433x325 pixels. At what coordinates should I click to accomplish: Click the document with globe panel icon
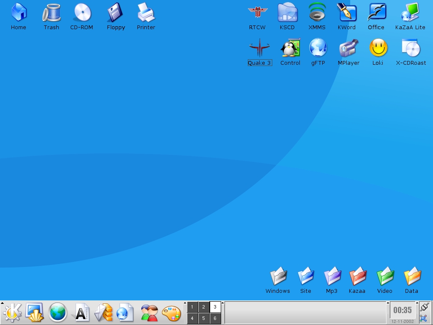pyautogui.click(x=126, y=313)
